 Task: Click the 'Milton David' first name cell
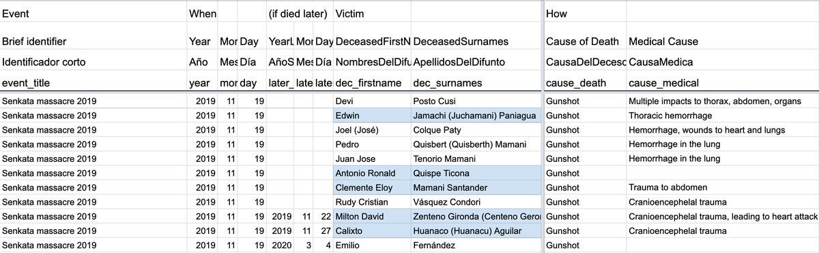click(x=372, y=216)
